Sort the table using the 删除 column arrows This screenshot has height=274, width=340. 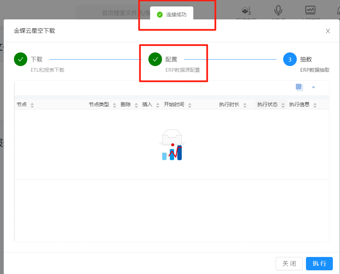[x=136, y=106]
